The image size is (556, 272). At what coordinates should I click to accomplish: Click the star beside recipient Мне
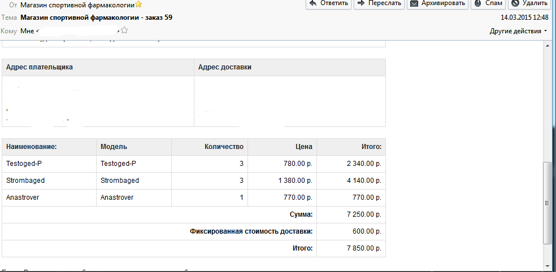click(x=124, y=30)
